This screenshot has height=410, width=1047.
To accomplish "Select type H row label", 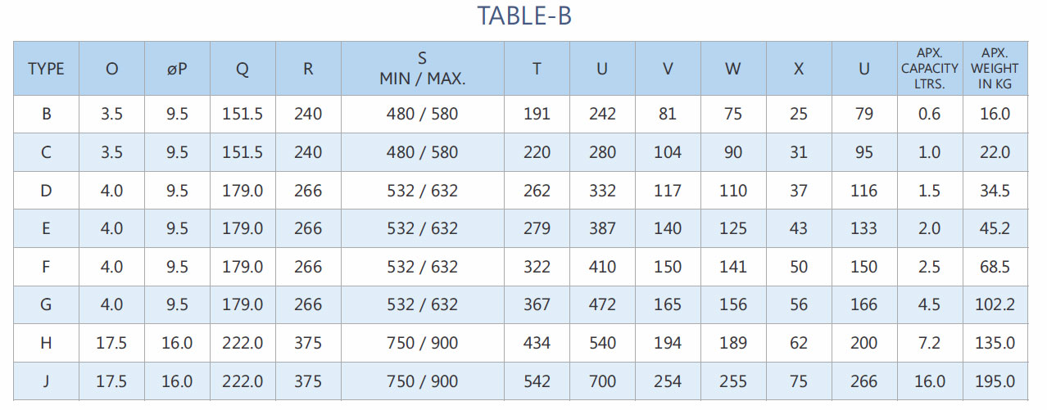I will coord(47,343).
